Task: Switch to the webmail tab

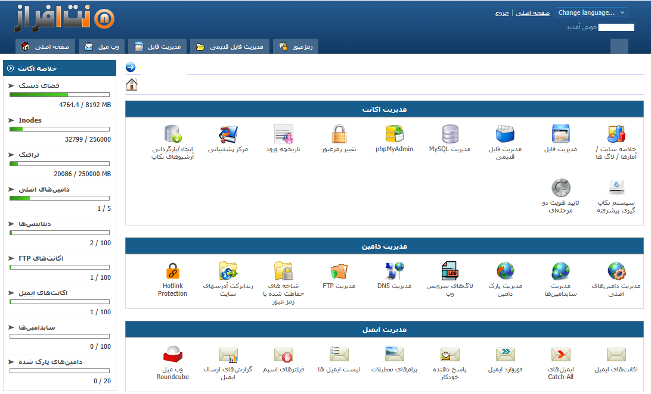Action: click(104, 46)
